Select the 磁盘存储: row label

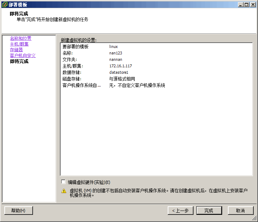pos(72,79)
